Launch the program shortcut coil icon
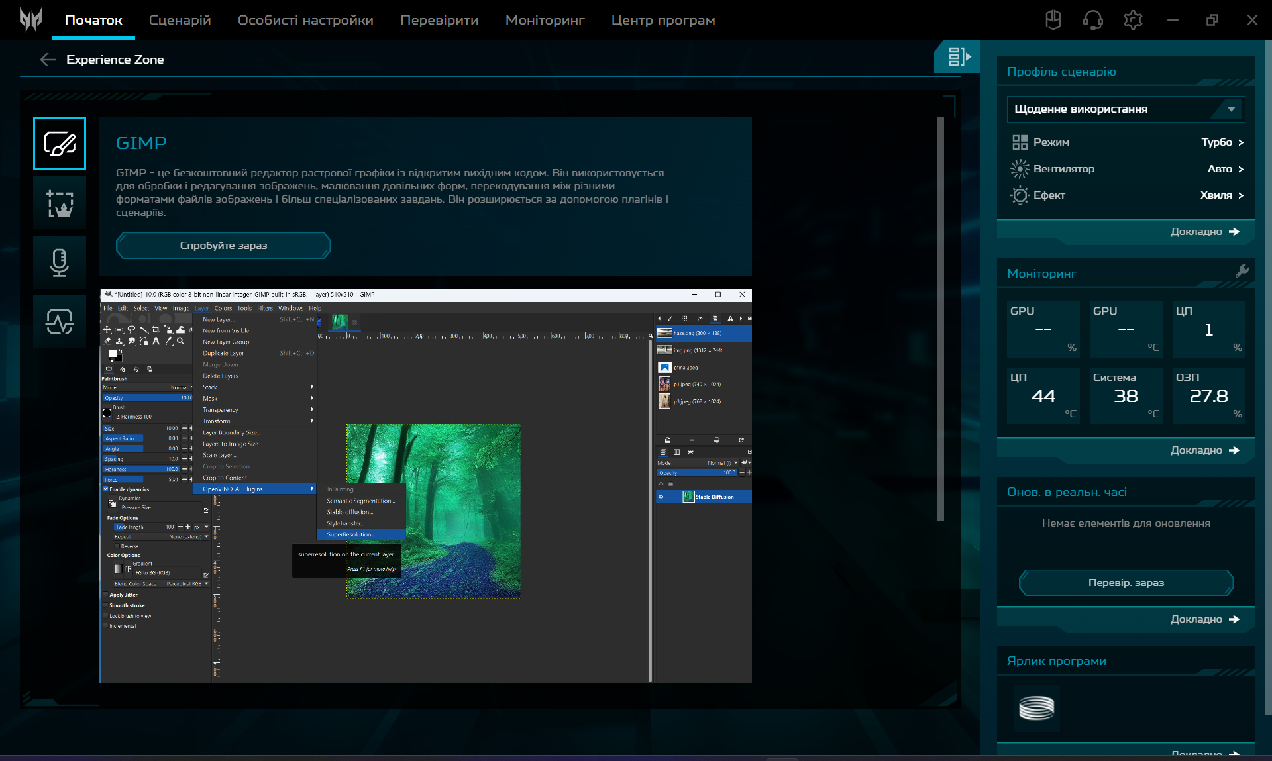The width and height of the screenshot is (1272, 761). point(1036,708)
